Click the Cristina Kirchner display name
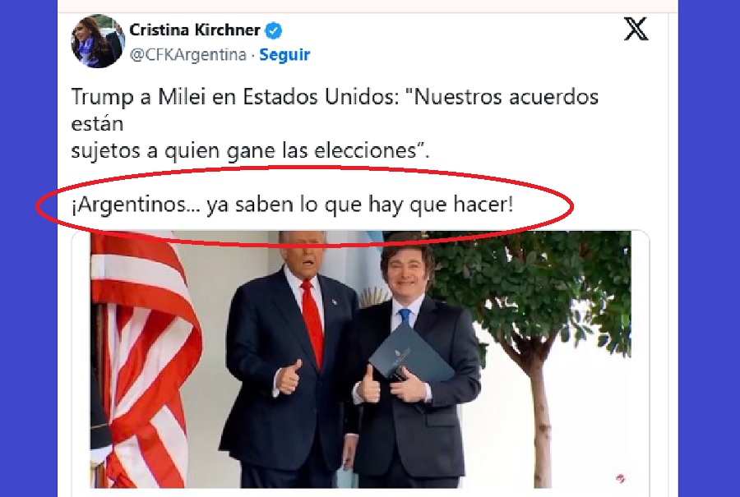Image resolution: width=740 pixels, height=497 pixels. [194, 30]
